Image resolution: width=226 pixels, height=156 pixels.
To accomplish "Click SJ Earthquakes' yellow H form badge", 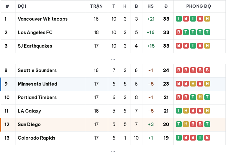I will [x=207, y=46].
